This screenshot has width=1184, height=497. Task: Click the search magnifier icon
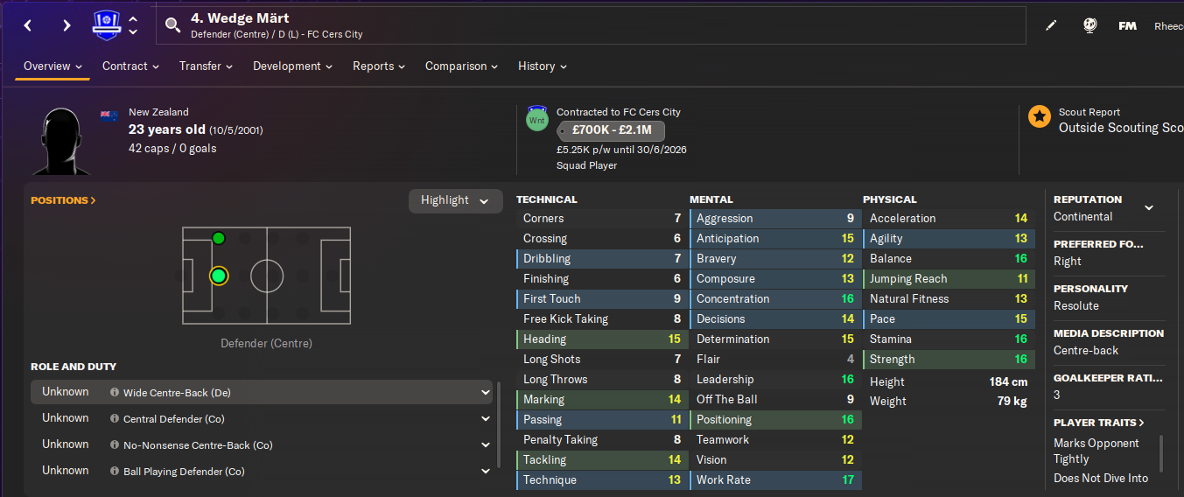pos(172,25)
